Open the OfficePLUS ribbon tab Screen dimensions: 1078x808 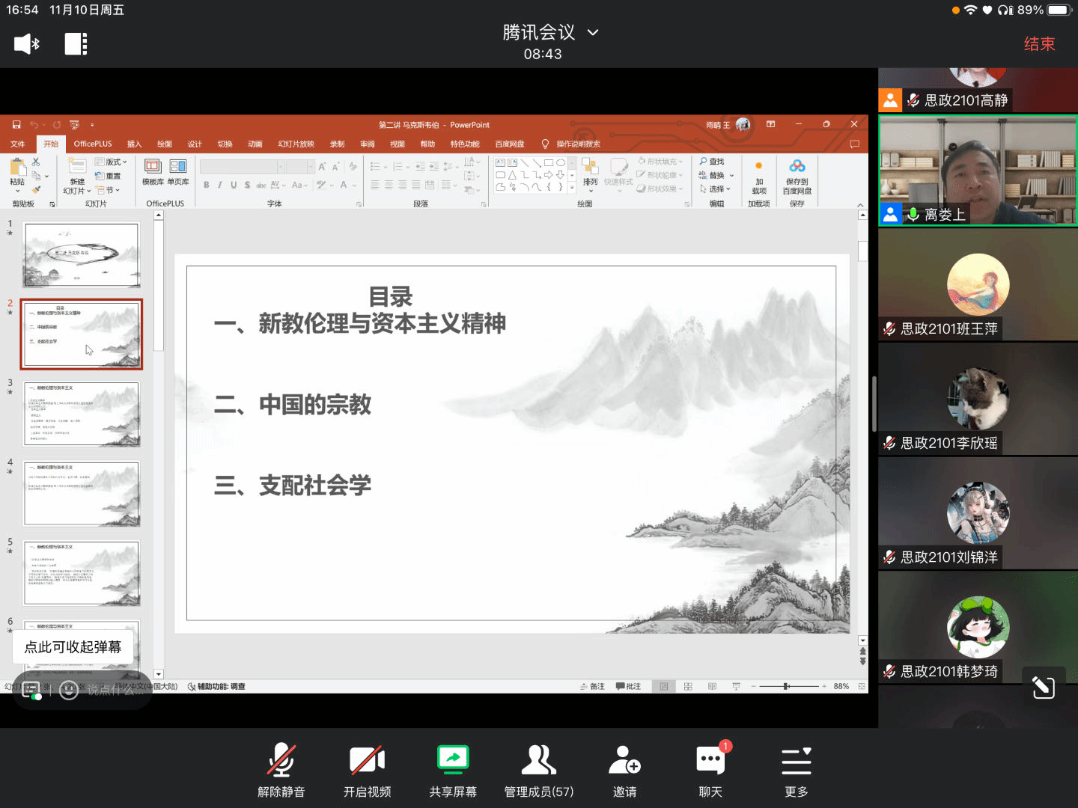(93, 144)
